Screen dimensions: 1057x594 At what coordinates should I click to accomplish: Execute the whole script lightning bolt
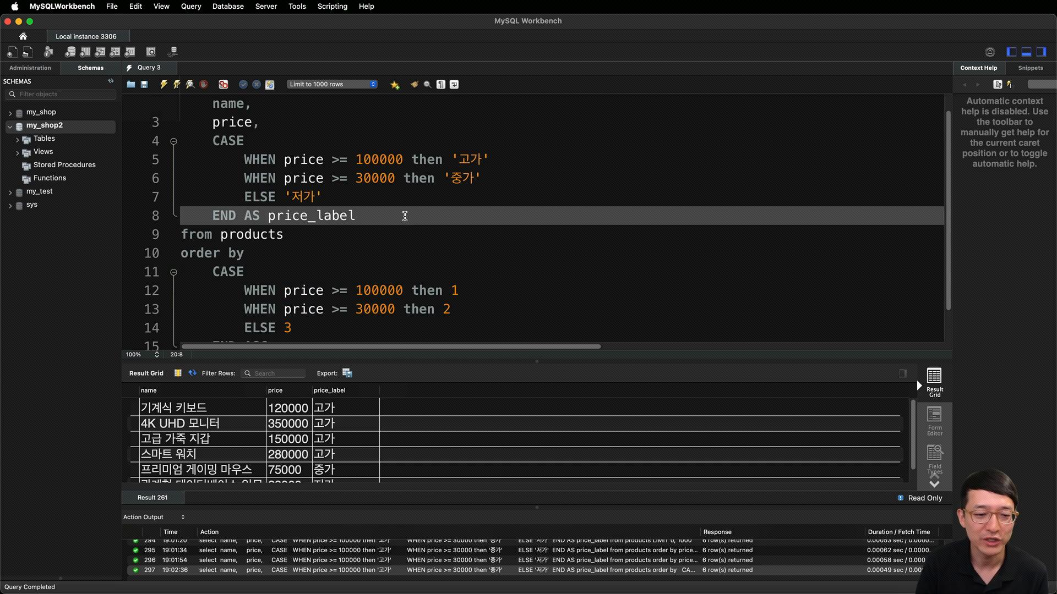pos(164,84)
